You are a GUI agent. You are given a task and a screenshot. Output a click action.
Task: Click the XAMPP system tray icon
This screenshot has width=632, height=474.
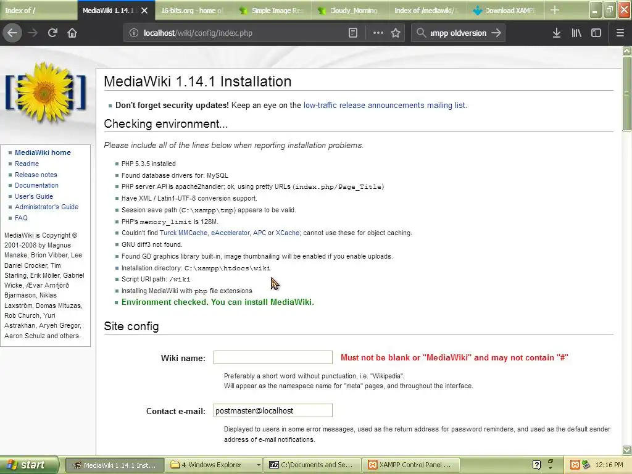[x=575, y=465]
